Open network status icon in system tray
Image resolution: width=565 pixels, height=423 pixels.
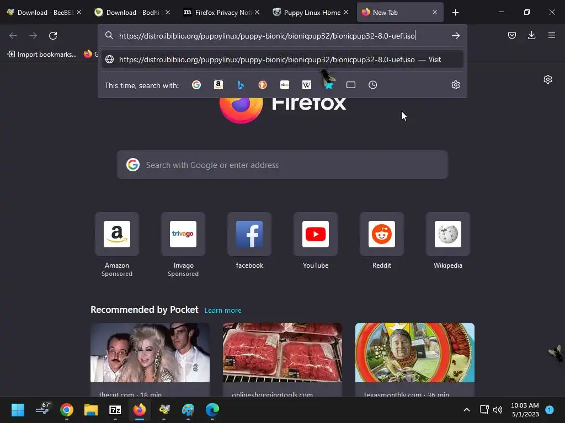(484, 410)
